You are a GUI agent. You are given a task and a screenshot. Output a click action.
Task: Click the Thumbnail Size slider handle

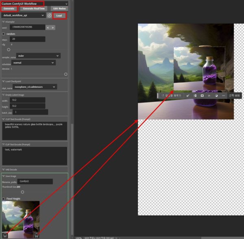(x=22, y=192)
